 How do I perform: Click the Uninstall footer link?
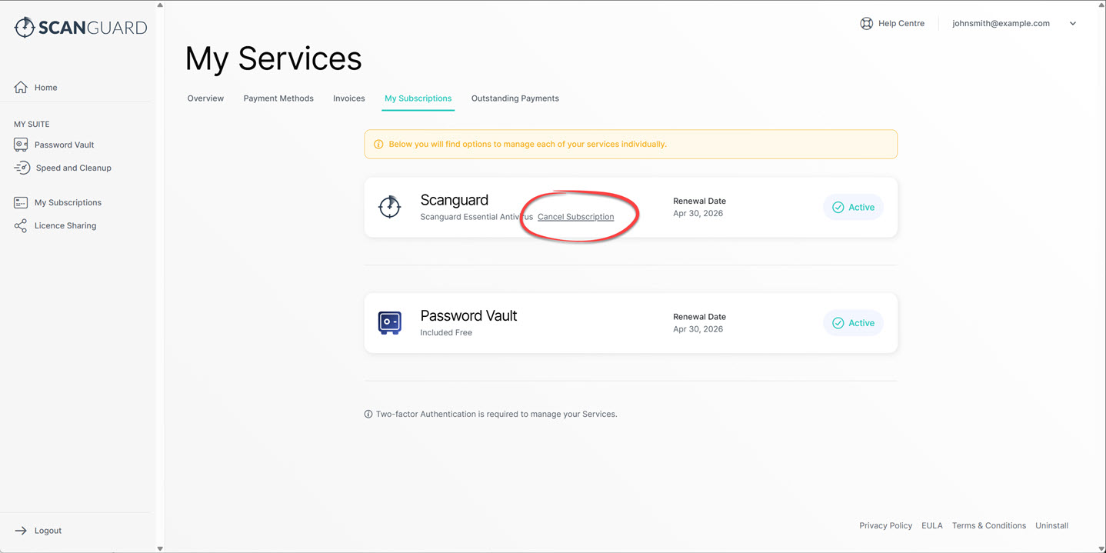[x=1051, y=526]
